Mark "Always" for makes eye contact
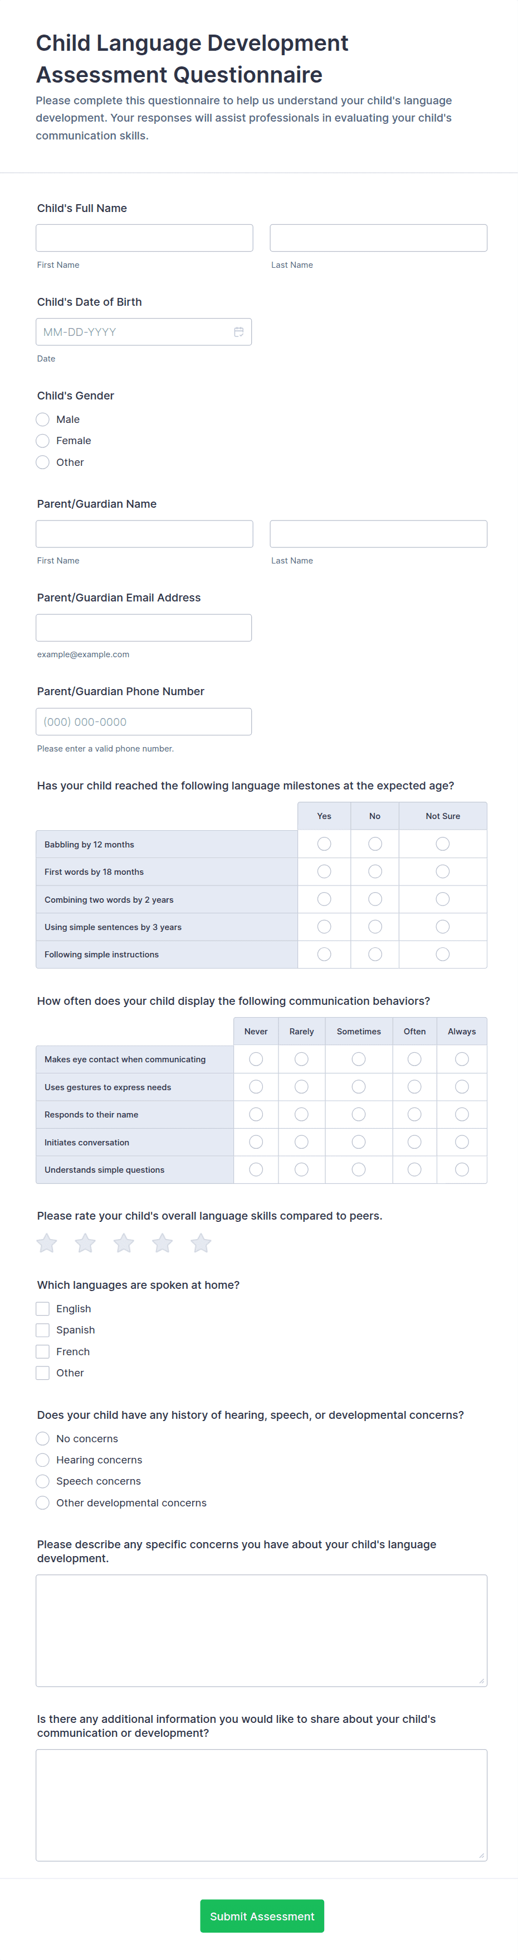Viewport: 518px width, 1960px height. pyautogui.click(x=462, y=1058)
